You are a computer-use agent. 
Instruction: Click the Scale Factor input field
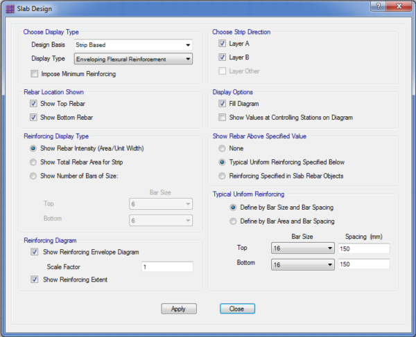pyautogui.click(x=166, y=266)
